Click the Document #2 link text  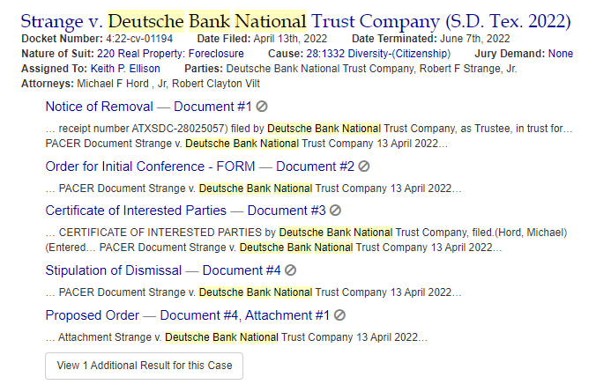click(316, 166)
